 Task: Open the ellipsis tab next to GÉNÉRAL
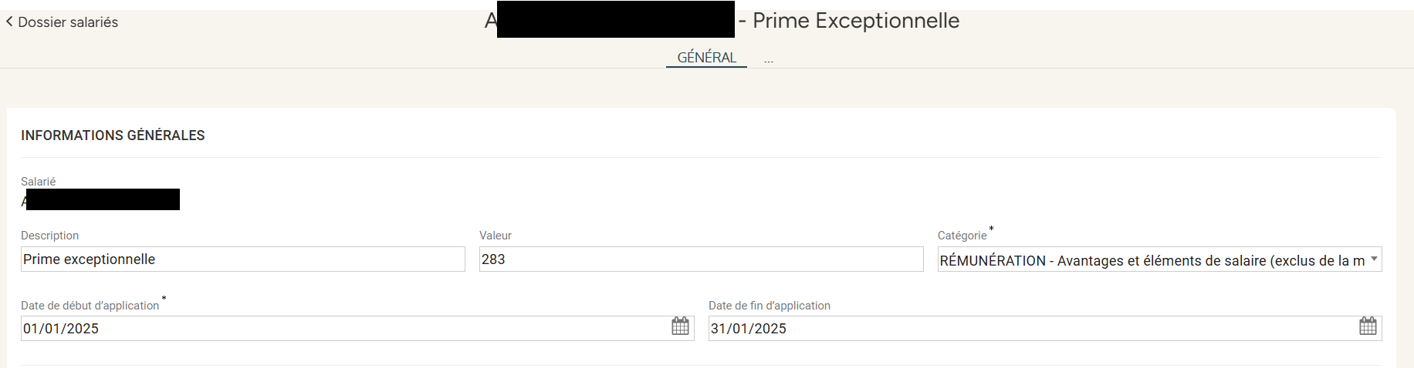(x=769, y=59)
